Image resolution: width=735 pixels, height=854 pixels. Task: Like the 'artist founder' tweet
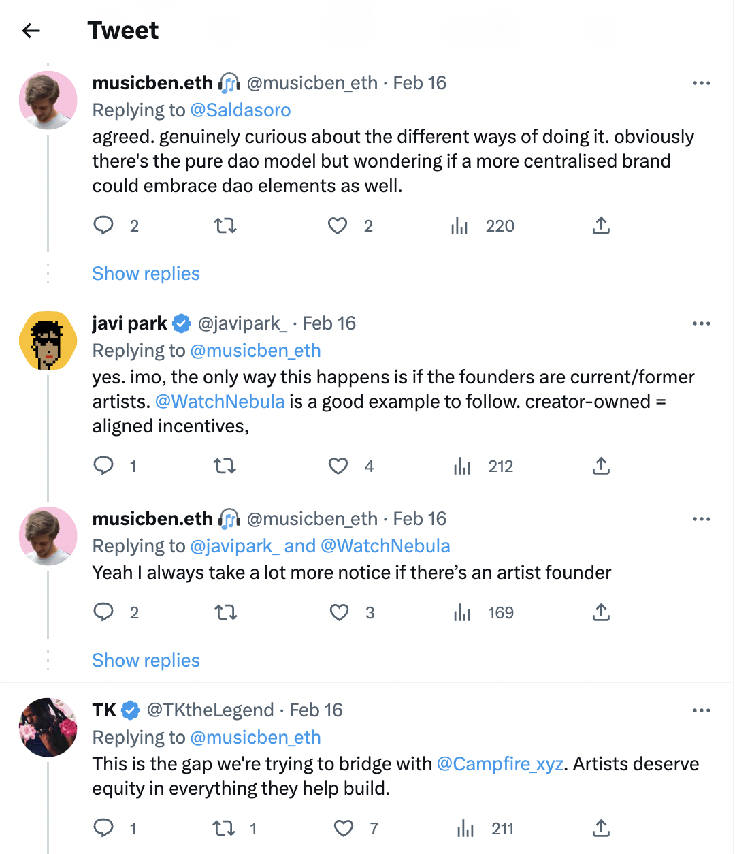339,612
